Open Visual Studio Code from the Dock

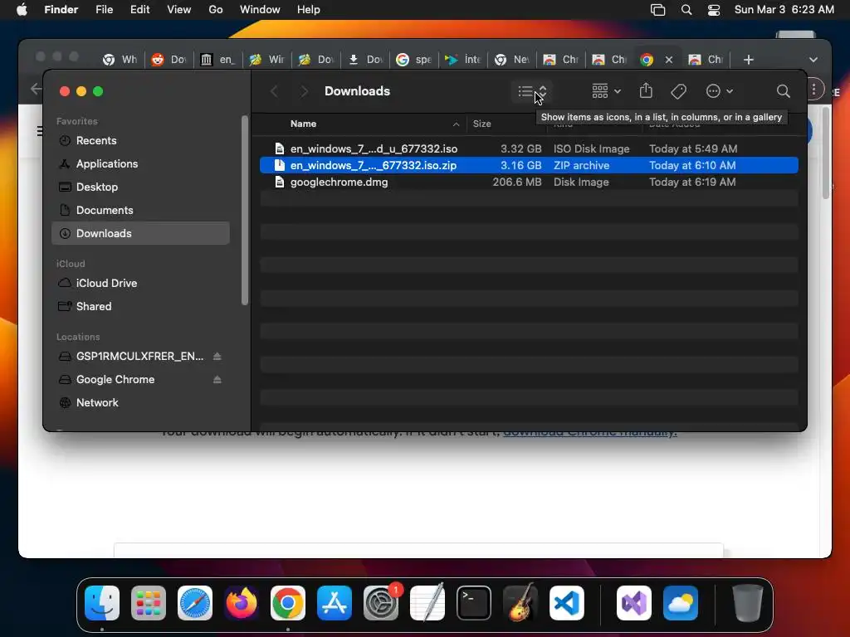point(566,603)
